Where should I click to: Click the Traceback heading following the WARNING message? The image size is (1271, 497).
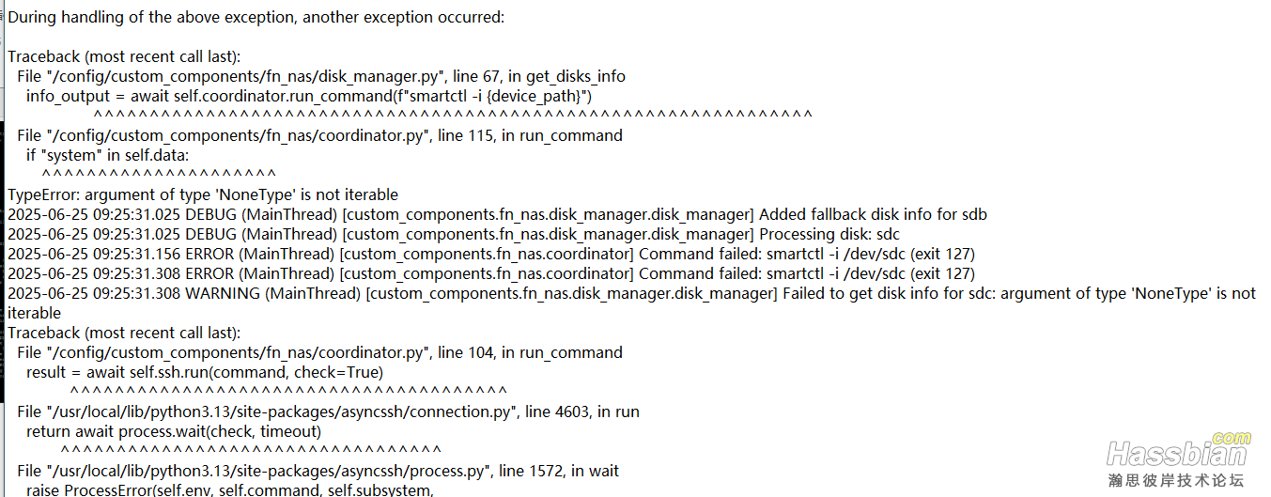(124, 333)
